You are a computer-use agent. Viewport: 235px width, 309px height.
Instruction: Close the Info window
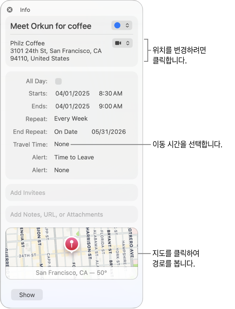10,10
